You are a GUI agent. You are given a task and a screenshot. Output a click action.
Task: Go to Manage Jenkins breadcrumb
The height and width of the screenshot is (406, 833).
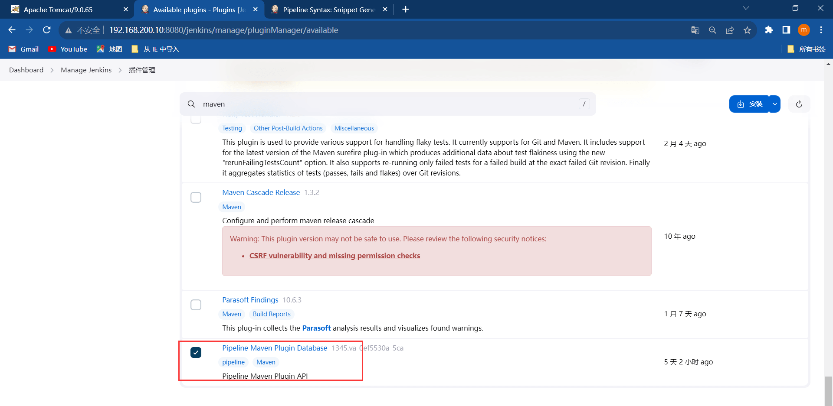86,70
